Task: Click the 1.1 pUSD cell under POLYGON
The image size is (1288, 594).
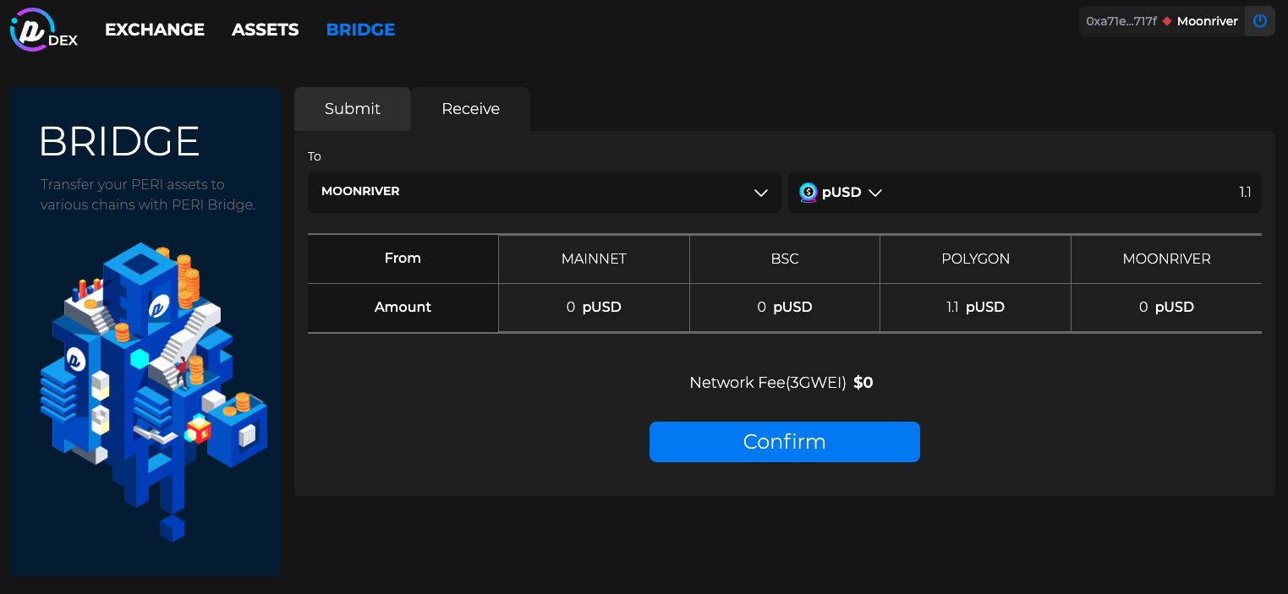Action: point(976,308)
